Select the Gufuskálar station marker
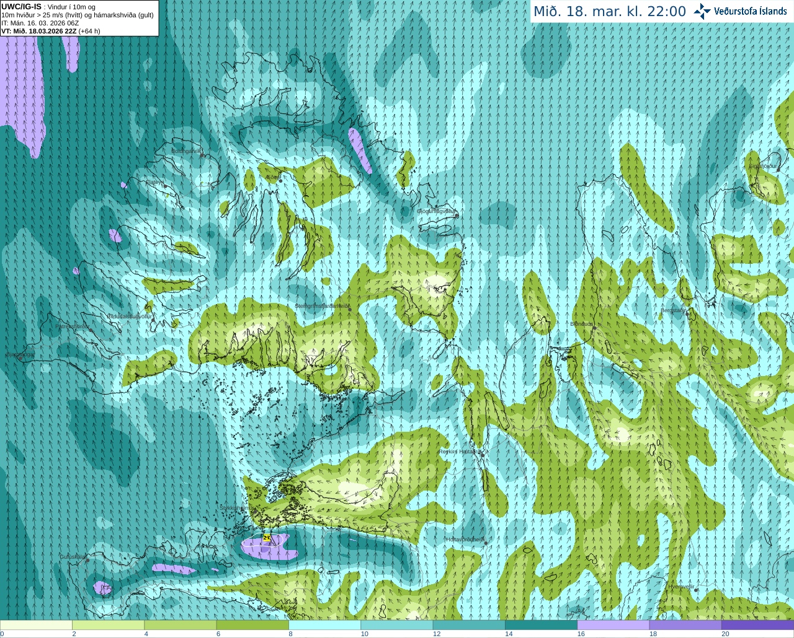The width and height of the screenshot is (794, 638). click(x=87, y=560)
